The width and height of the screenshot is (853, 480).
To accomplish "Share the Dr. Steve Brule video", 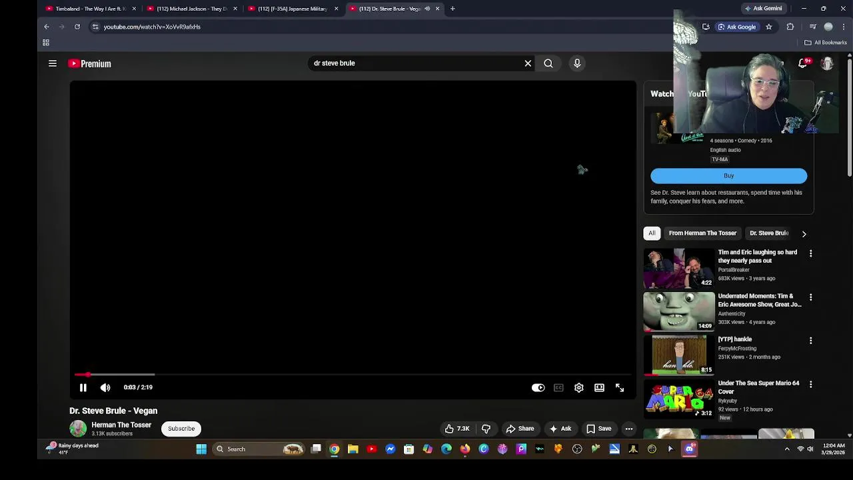I will pos(520,429).
